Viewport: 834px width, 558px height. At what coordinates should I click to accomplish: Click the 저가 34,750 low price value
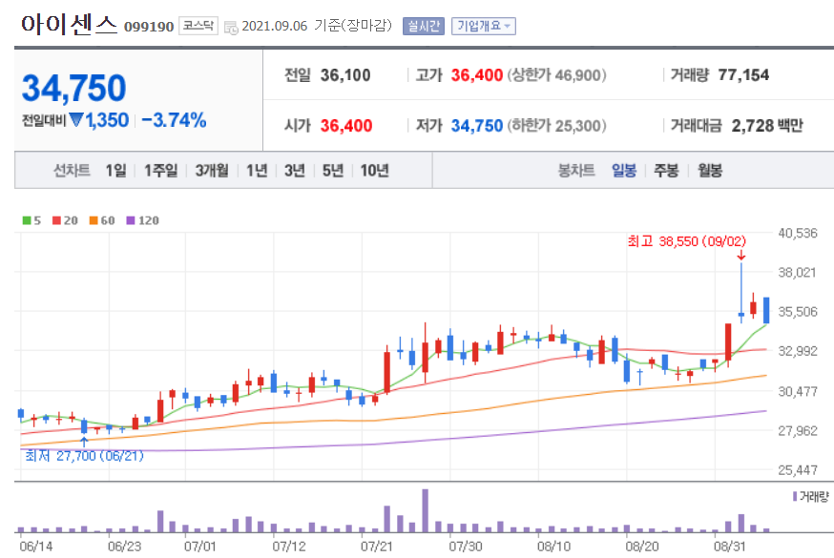476,126
